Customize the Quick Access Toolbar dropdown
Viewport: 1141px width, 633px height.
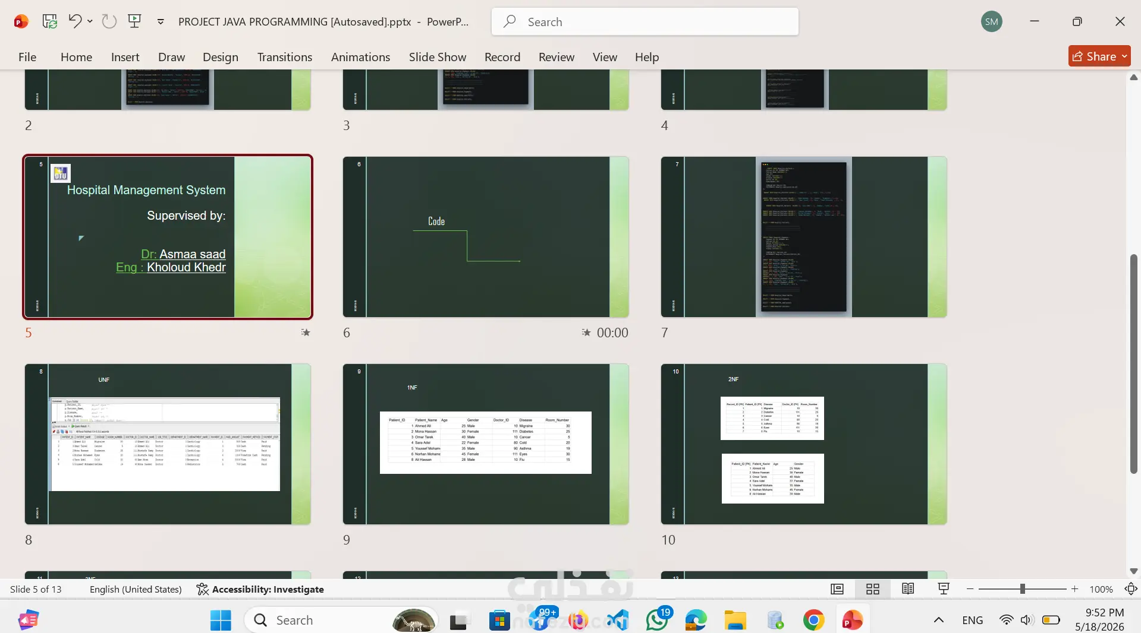click(x=161, y=22)
